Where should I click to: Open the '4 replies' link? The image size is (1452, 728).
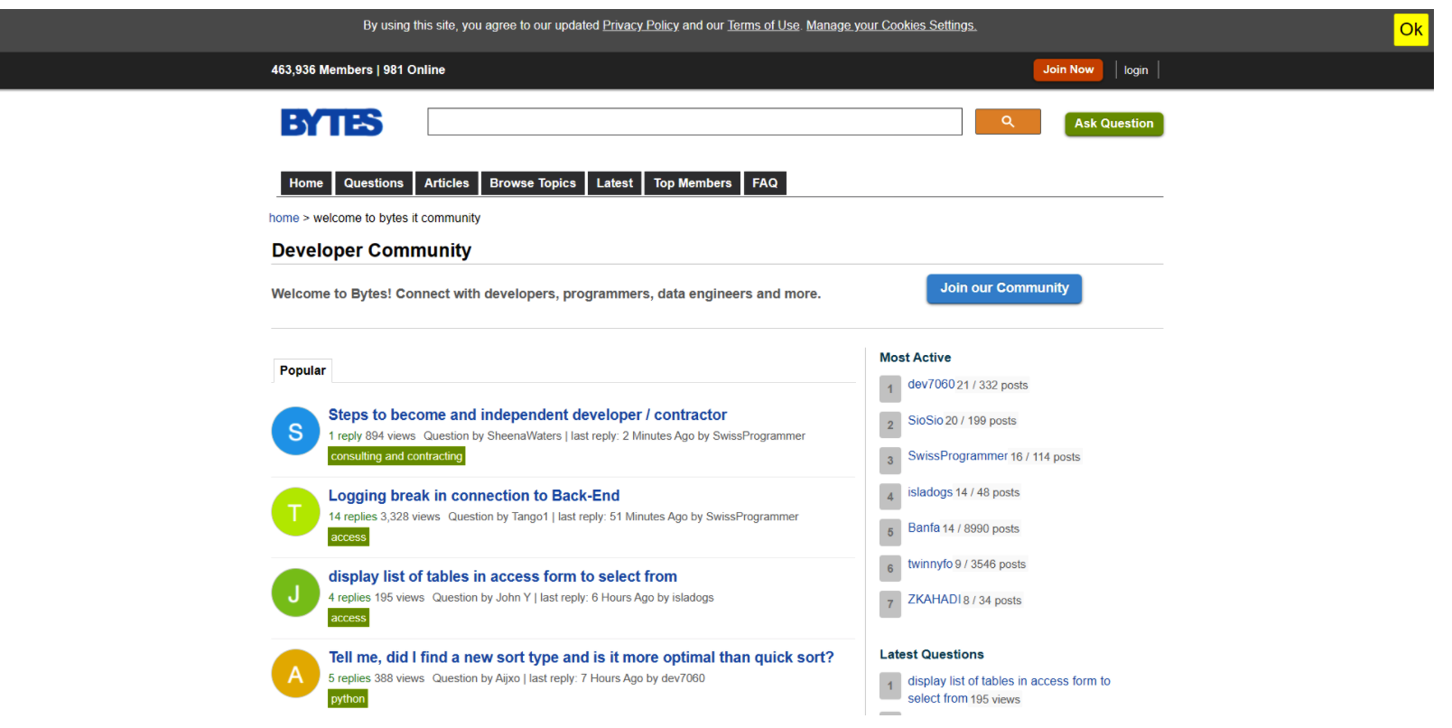(349, 598)
